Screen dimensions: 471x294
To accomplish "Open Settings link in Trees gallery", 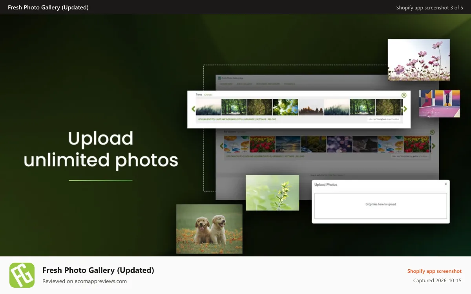I will coord(261,119).
